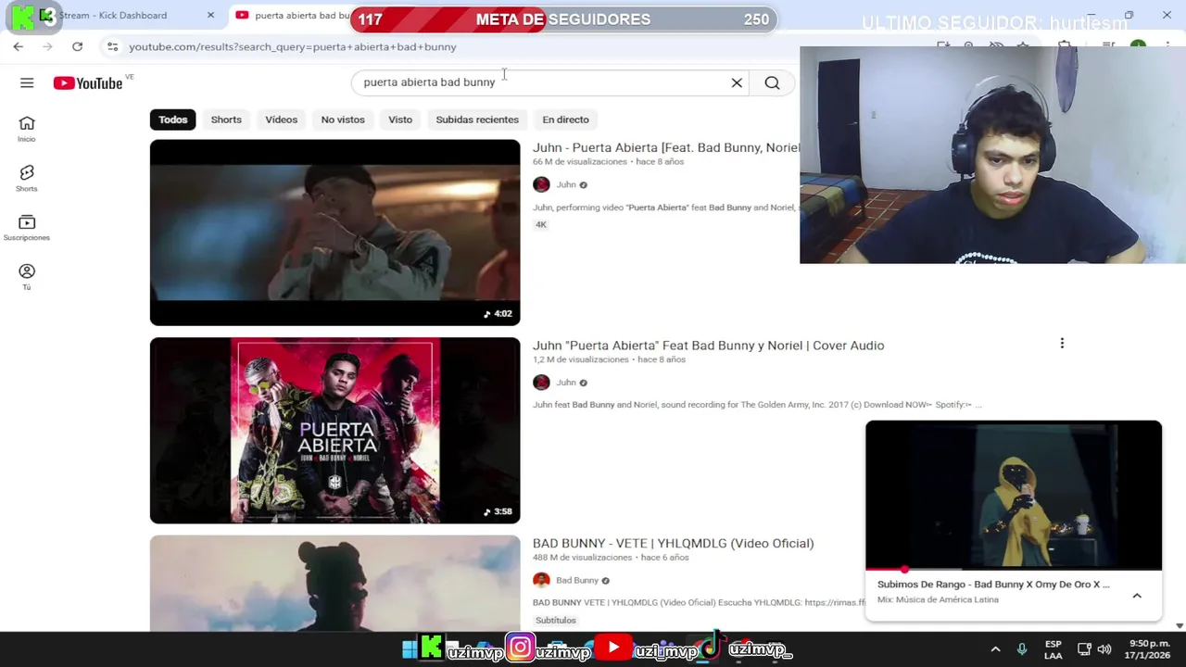1186x667 pixels.
Task: Show hidden system tray icons
Action: [x=995, y=649]
